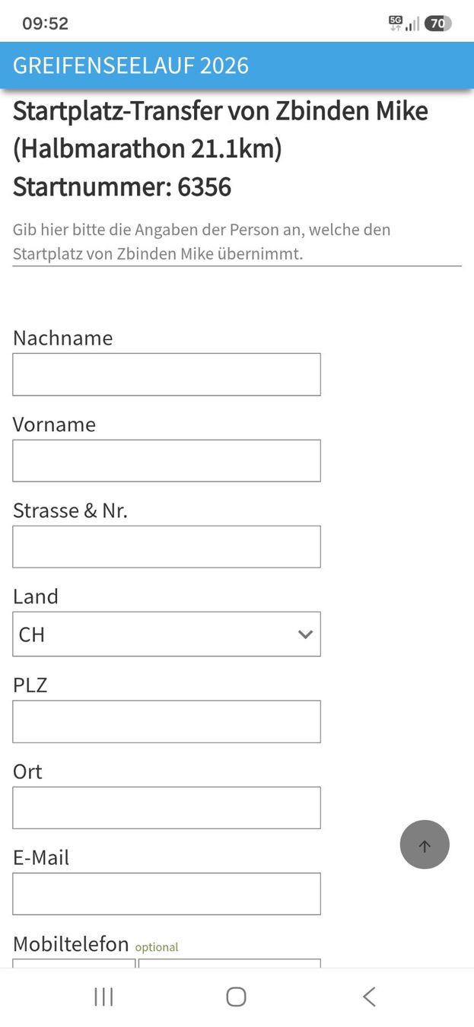
Task: Open the country selector showing CH
Action: (167, 634)
